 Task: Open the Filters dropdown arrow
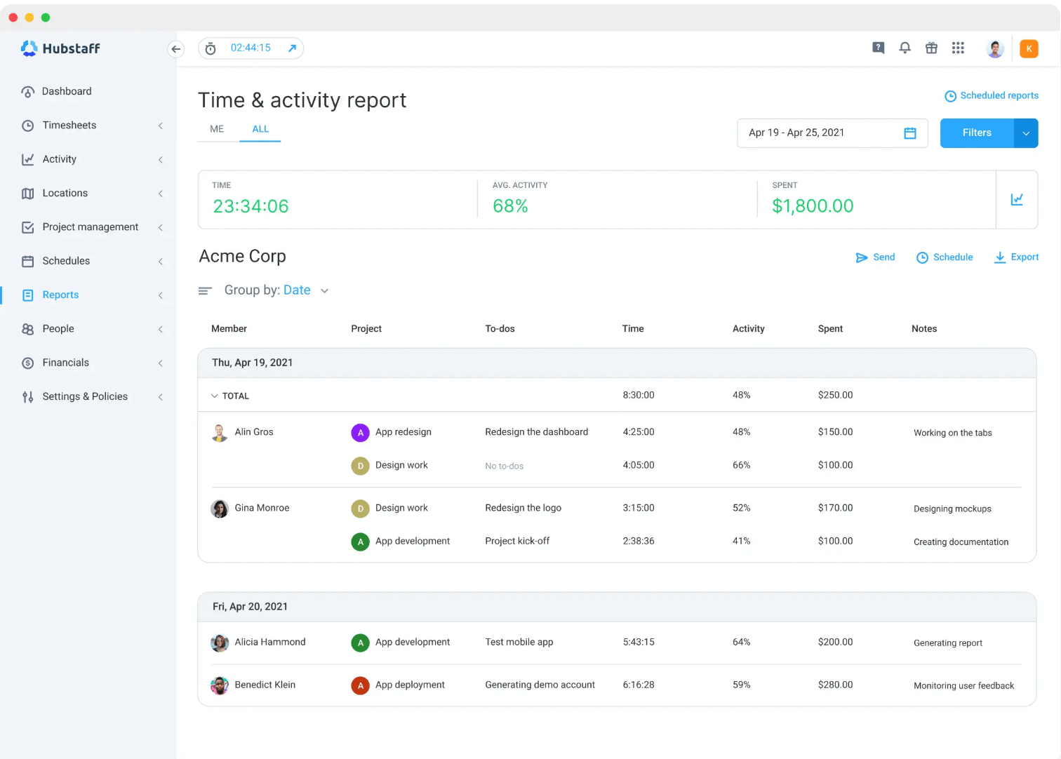[x=1026, y=133]
